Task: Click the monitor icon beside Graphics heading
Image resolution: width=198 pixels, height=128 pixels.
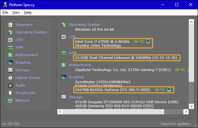Action: click(64, 77)
